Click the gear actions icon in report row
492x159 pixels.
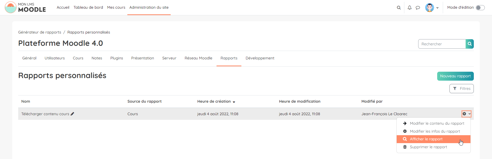point(464,114)
